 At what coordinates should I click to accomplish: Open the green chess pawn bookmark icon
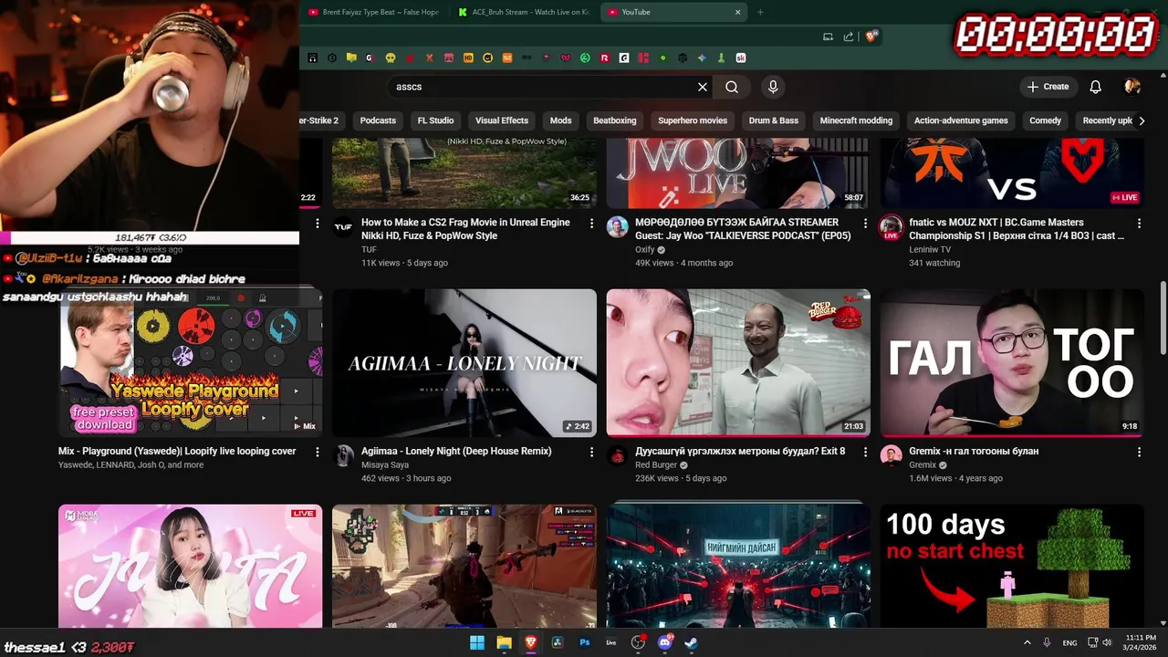[x=721, y=57]
